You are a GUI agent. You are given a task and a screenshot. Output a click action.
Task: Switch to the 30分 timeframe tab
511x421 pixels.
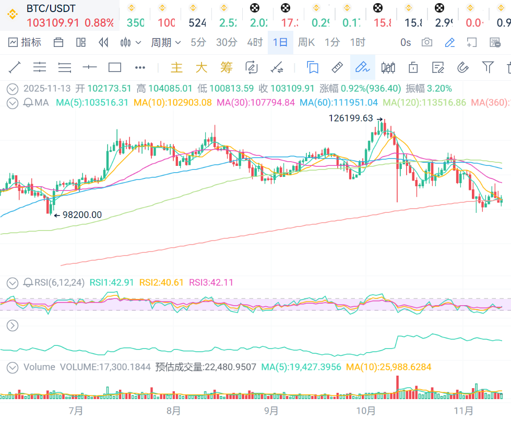point(227,42)
